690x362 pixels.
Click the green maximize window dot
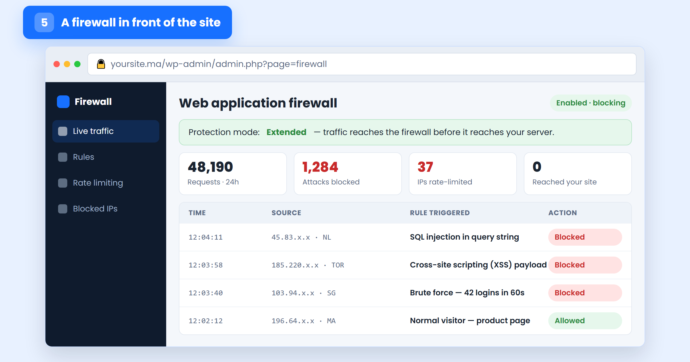(77, 64)
